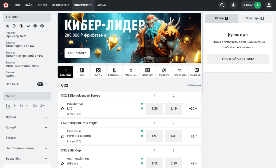Expand the Настольный теннис section
The width and height of the screenshot is (276, 168).
(x=27, y=148)
